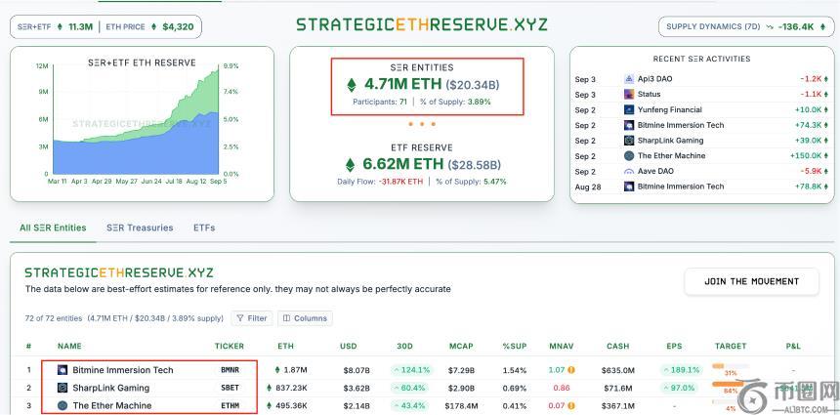Viewport: 840px width, 415px height.
Task: Click the Status logo in activities
Action: coord(629,95)
